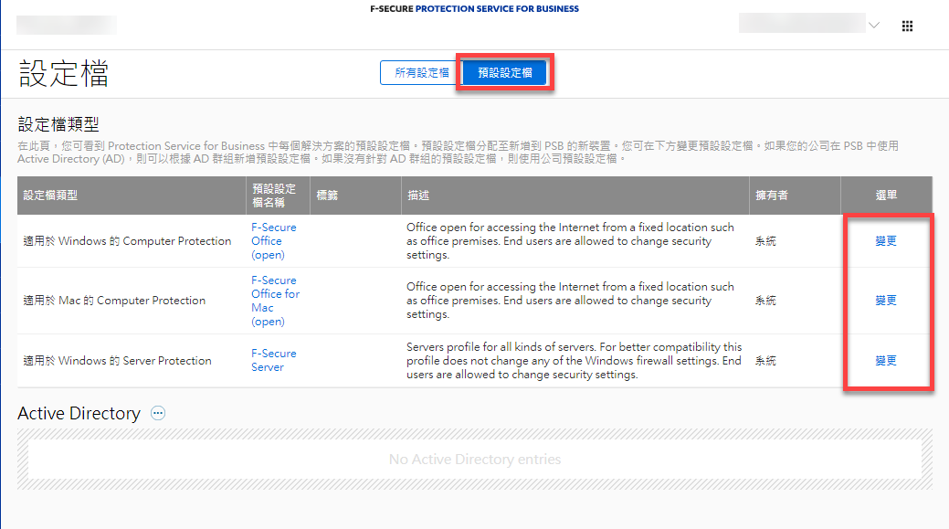Click 變更 for Windows Computer Protection row
The image size is (949, 529).
886,241
